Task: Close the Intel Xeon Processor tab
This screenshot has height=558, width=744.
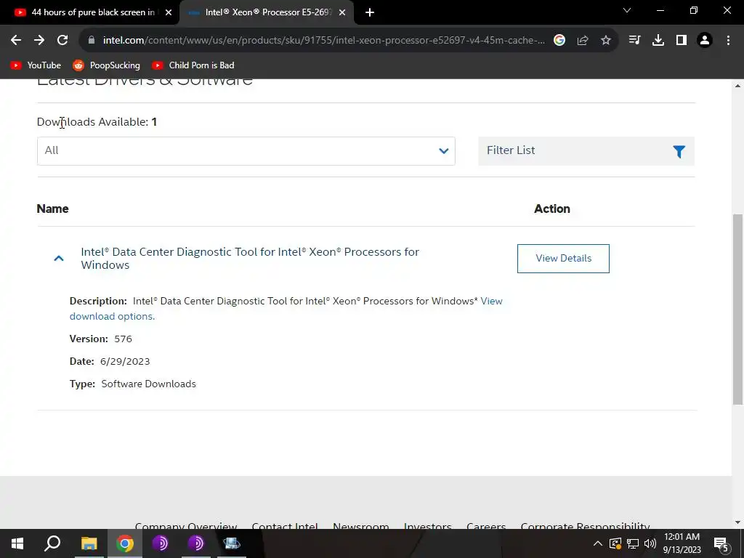Action: point(342,13)
